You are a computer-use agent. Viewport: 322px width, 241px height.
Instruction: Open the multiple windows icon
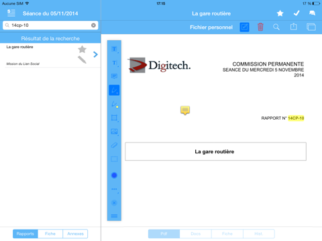coord(311,27)
